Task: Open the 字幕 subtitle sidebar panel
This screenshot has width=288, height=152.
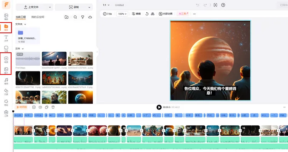Action: point(6,49)
